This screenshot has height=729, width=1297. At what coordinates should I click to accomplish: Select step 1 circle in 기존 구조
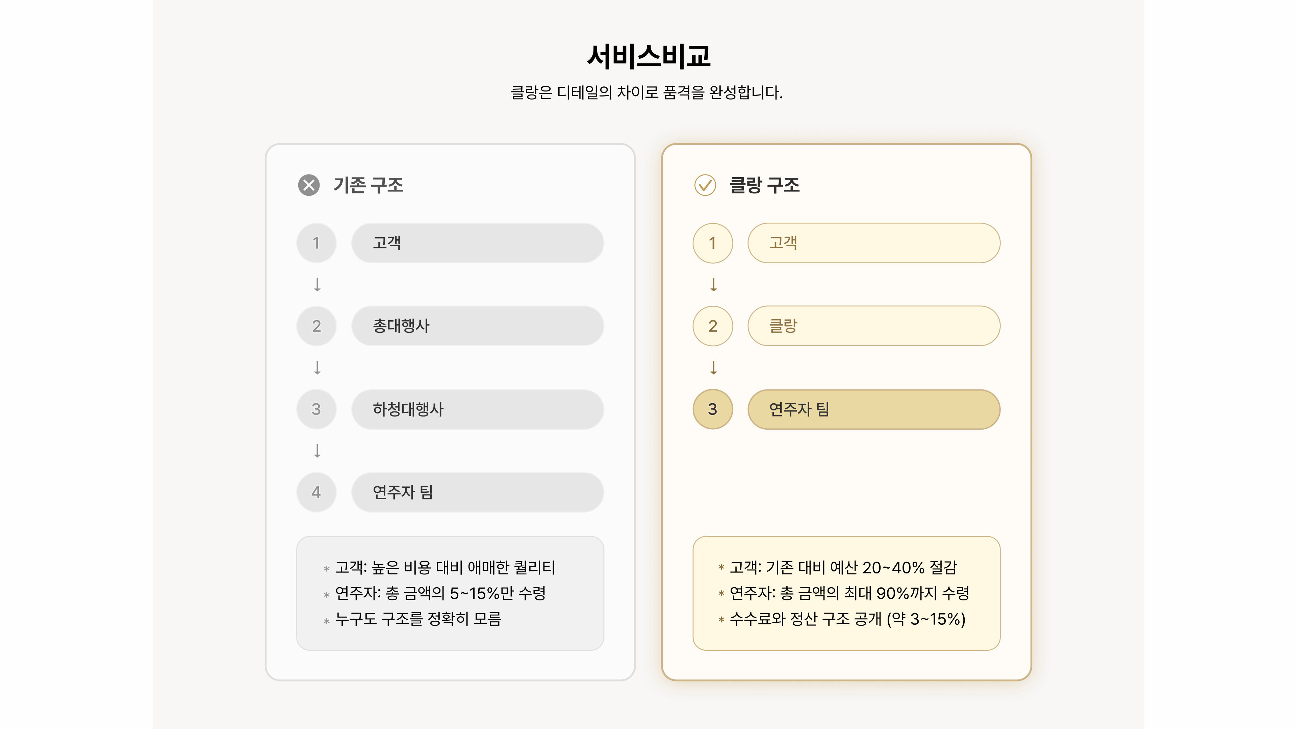[x=316, y=243]
